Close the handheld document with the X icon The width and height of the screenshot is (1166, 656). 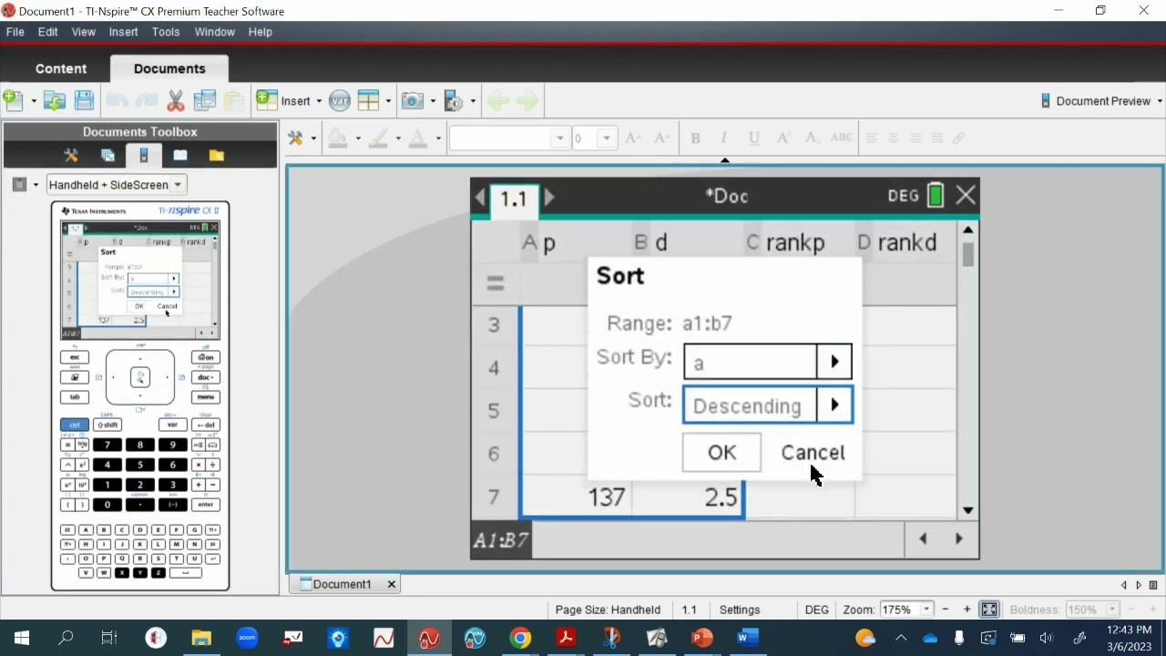966,195
